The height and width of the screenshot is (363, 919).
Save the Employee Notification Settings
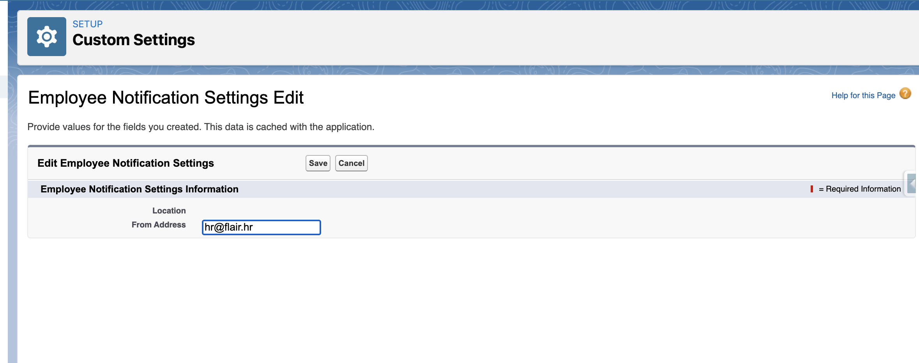[x=318, y=163]
